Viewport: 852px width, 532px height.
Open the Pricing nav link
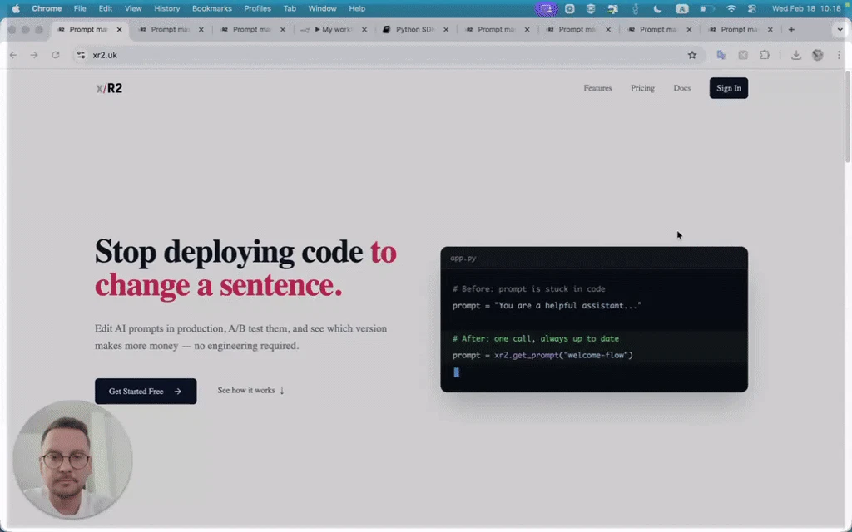point(643,88)
